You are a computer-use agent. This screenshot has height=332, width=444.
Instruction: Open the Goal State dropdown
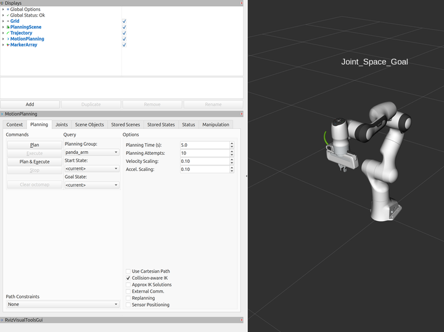(92, 185)
